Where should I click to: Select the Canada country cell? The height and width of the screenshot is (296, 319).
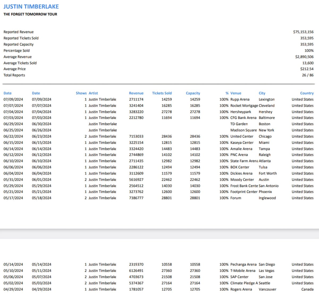(307, 289)
